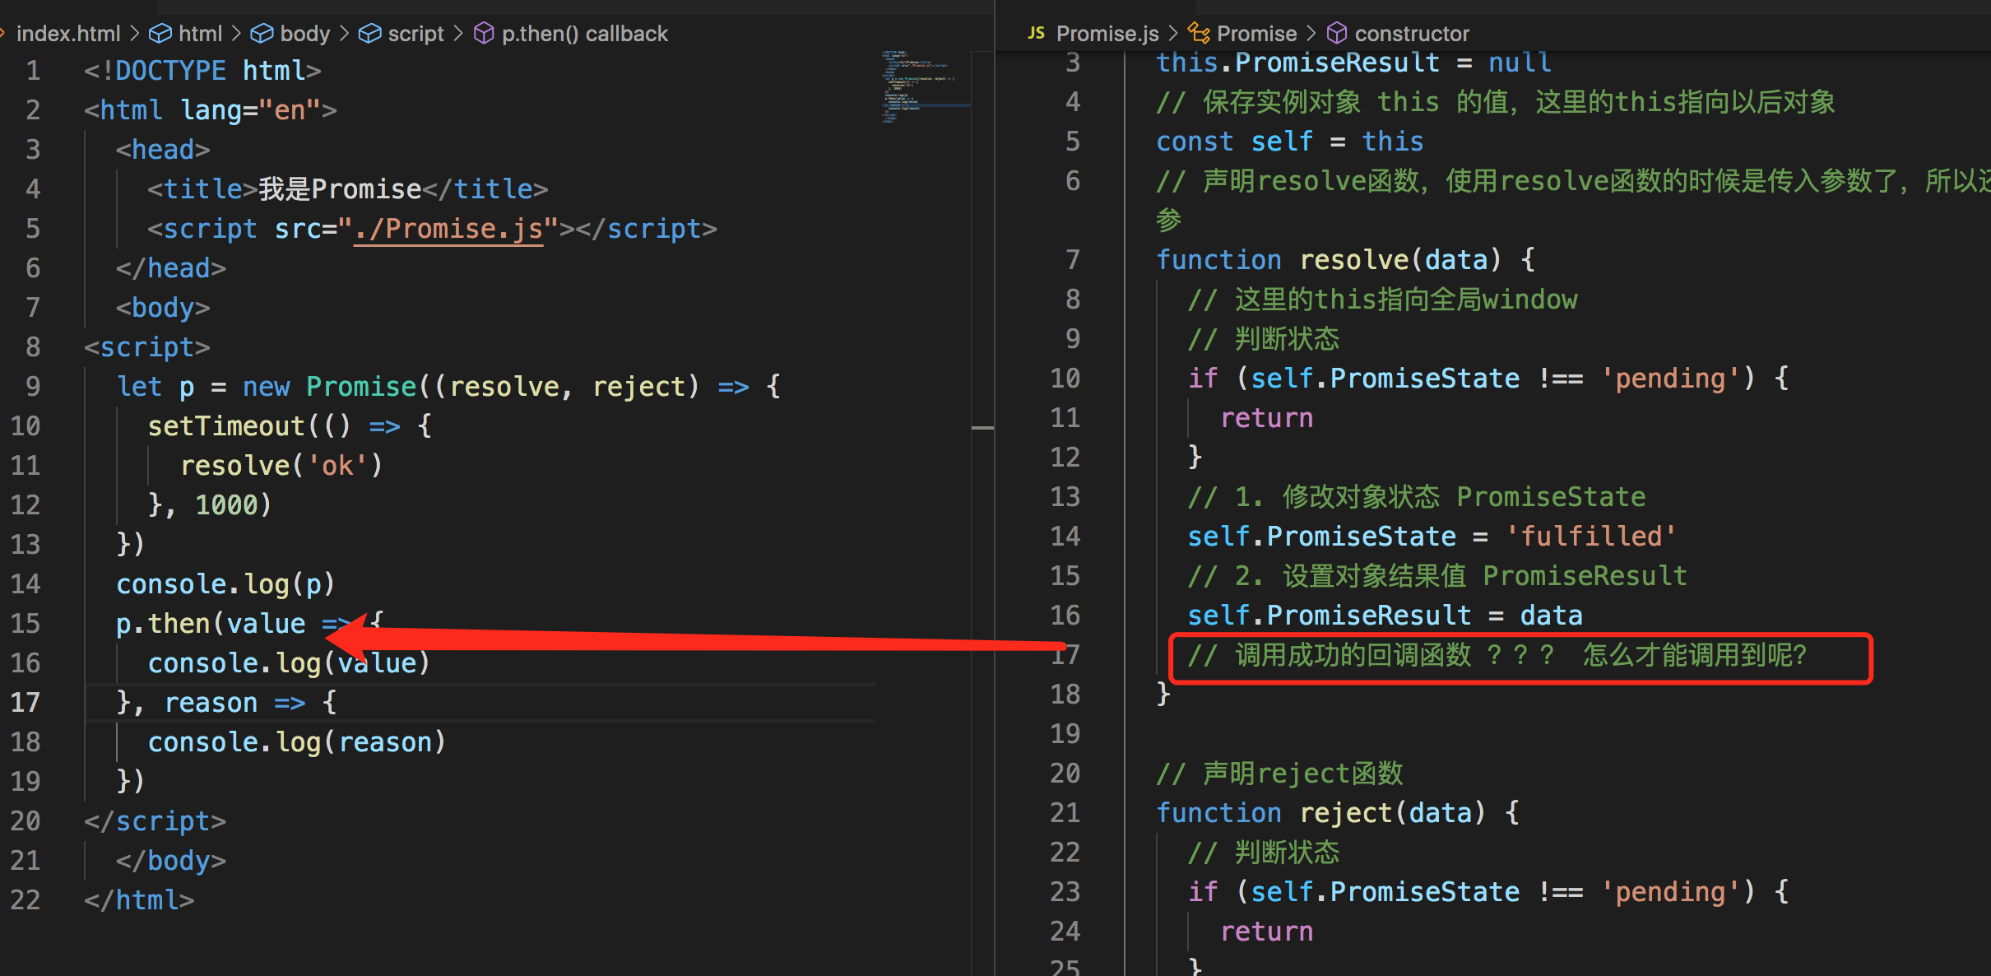Click the symbol icon next to script breadcrumb
The width and height of the screenshot is (1991, 976).
click(x=369, y=34)
